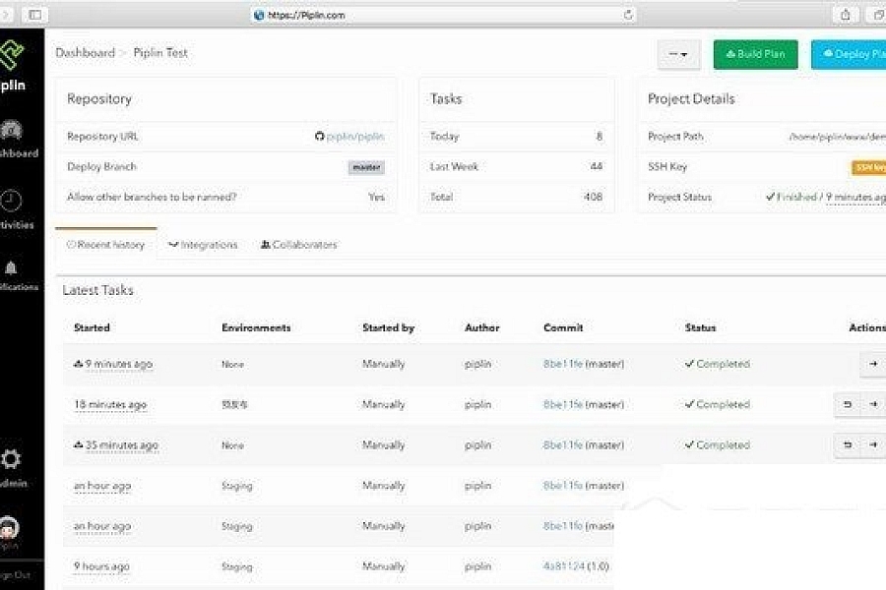Click Completed status in the 35 minutes ago row
Screen dimensions: 886x590
coord(723,444)
